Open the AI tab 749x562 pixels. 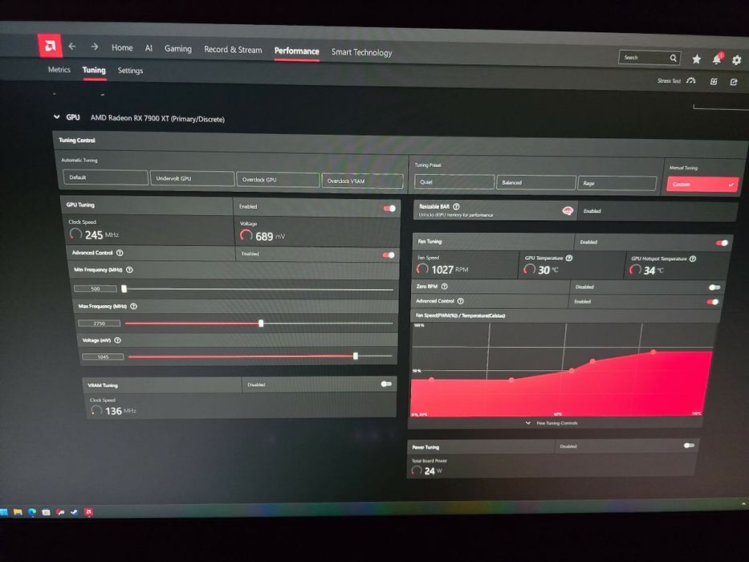tap(149, 48)
